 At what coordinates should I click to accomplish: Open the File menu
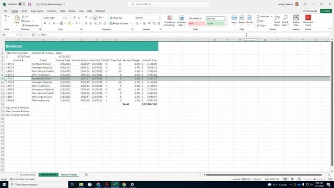click(x=5, y=11)
